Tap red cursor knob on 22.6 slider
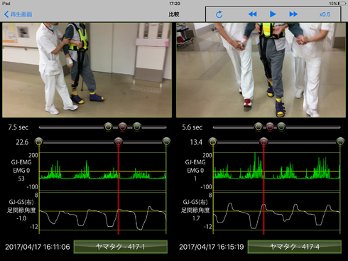The height and width of the screenshot is (261, 348). tap(119, 142)
